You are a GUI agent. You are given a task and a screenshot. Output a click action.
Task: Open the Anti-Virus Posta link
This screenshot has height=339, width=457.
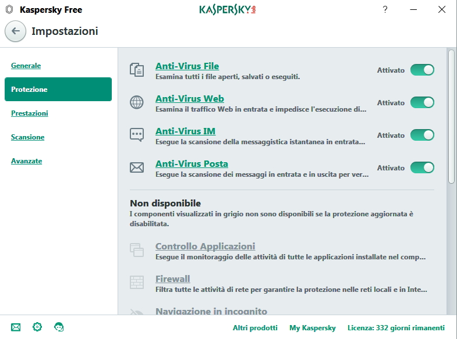[192, 164]
